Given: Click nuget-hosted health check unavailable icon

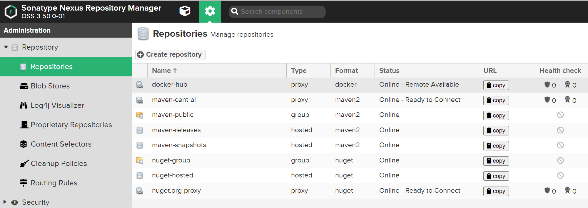Looking at the screenshot, I should coord(560,175).
